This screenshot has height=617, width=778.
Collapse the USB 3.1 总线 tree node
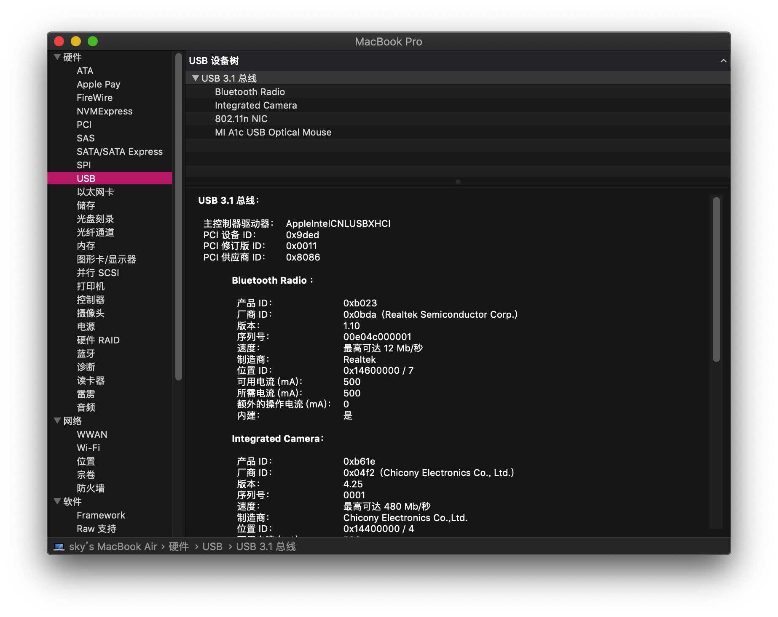coord(195,78)
